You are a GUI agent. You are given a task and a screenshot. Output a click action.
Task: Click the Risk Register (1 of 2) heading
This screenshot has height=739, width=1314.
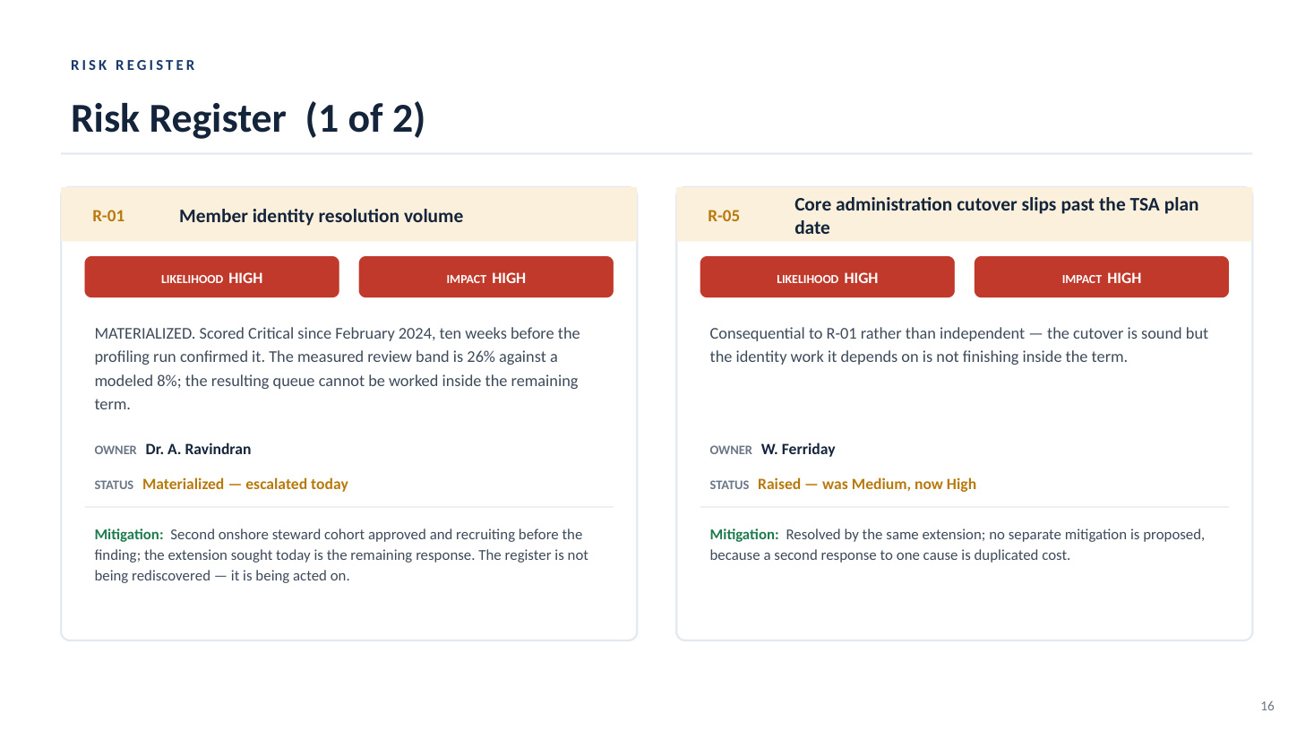click(x=248, y=118)
